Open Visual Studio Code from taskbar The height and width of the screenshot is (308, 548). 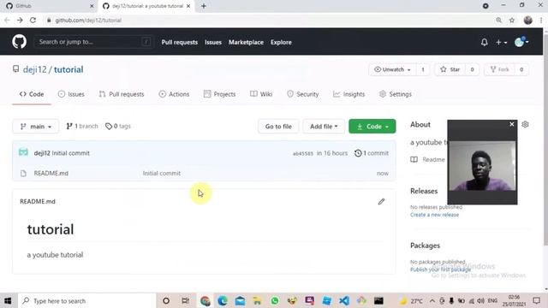click(344, 300)
